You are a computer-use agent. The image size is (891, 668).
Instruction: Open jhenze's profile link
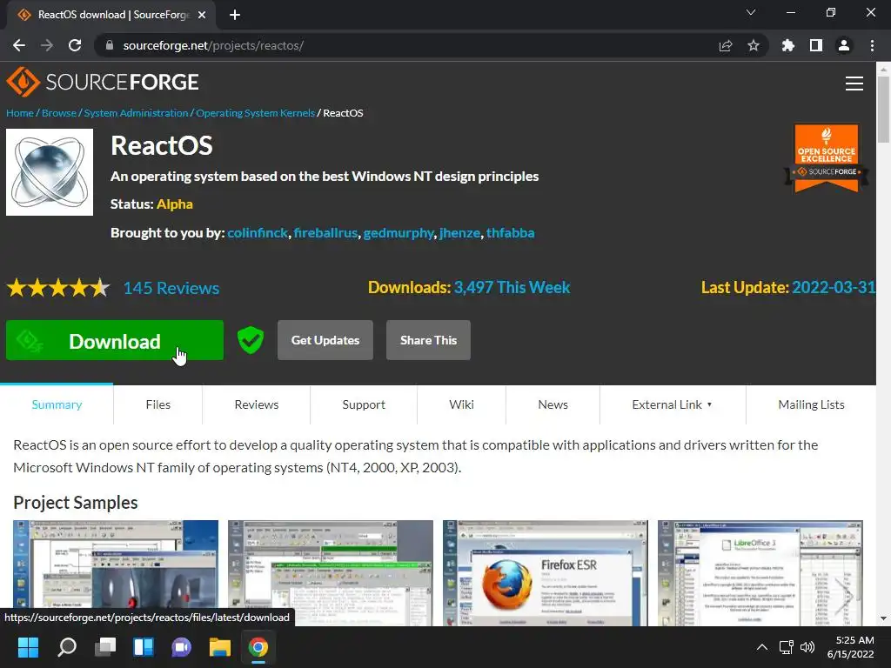(459, 233)
